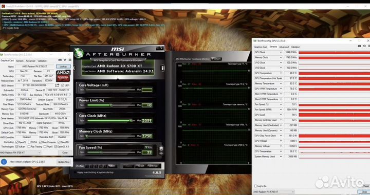
Task: Enable Log to file in GPU-Z Sensors
Action: tap(255, 186)
